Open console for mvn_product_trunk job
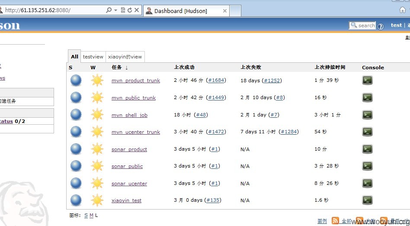The height and width of the screenshot is (226, 410). tap(367, 80)
